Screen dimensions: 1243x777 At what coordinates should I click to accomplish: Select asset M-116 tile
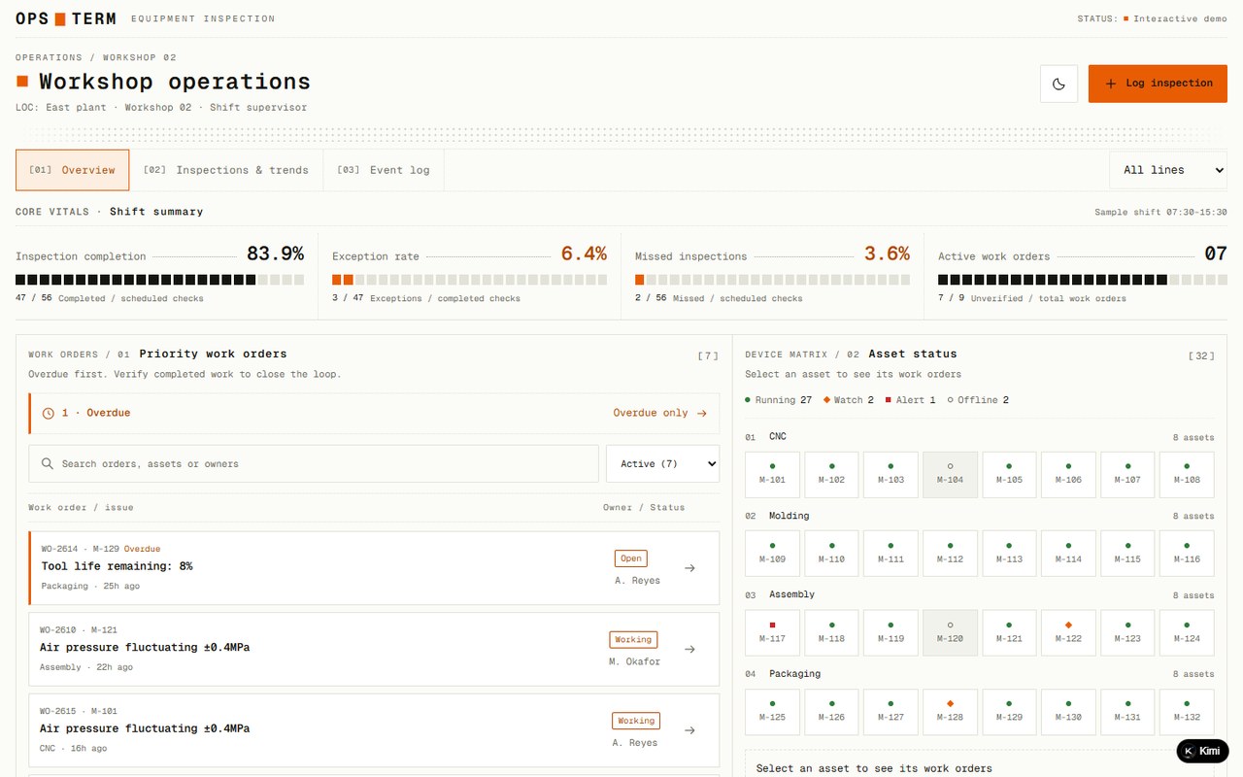[x=1187, y=554]
